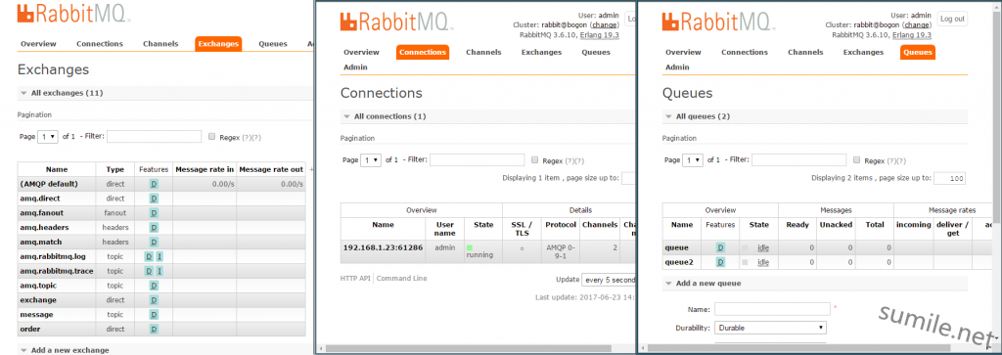Collapse the All queues (2) section
The width and height of the screenshot is (1002, 355).
pos(697,116)
